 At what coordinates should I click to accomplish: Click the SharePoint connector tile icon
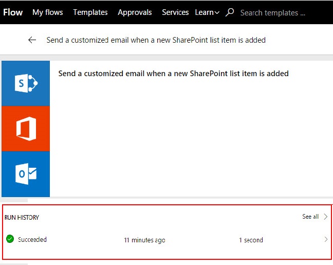26,83
